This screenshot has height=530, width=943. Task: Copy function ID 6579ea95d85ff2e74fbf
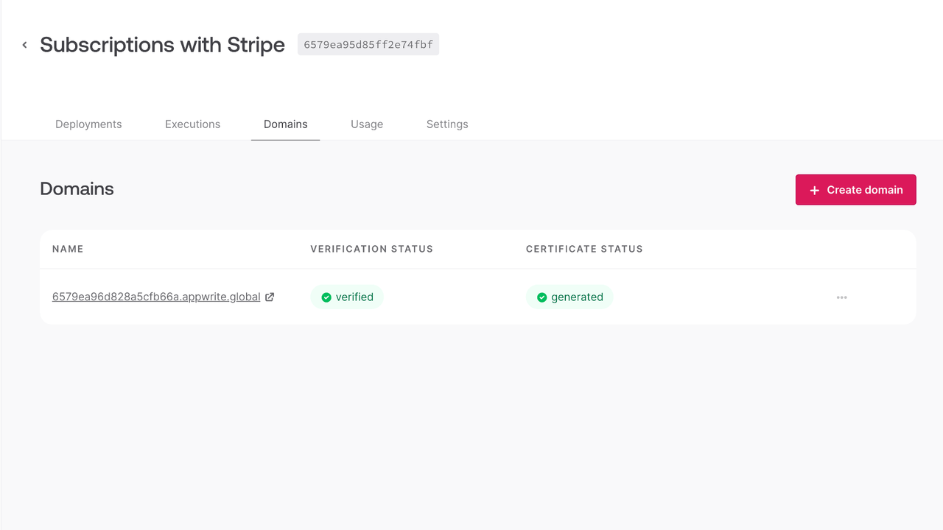click(x=368, y=45)
